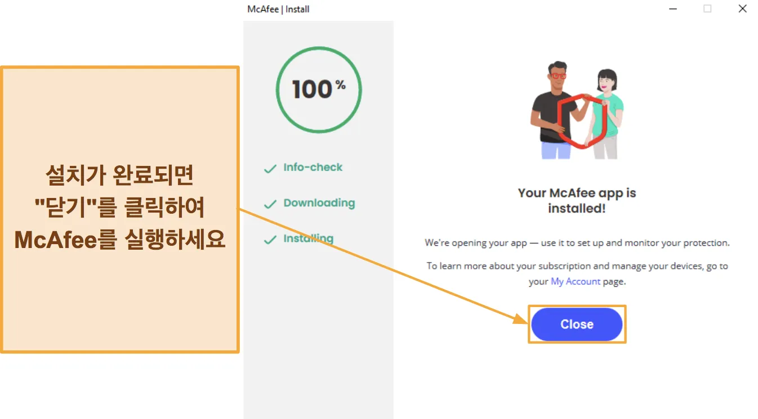The height and width of the screenshot is (419, 758).
Task: Click the Downloading step label
Action: pos(319,203)
